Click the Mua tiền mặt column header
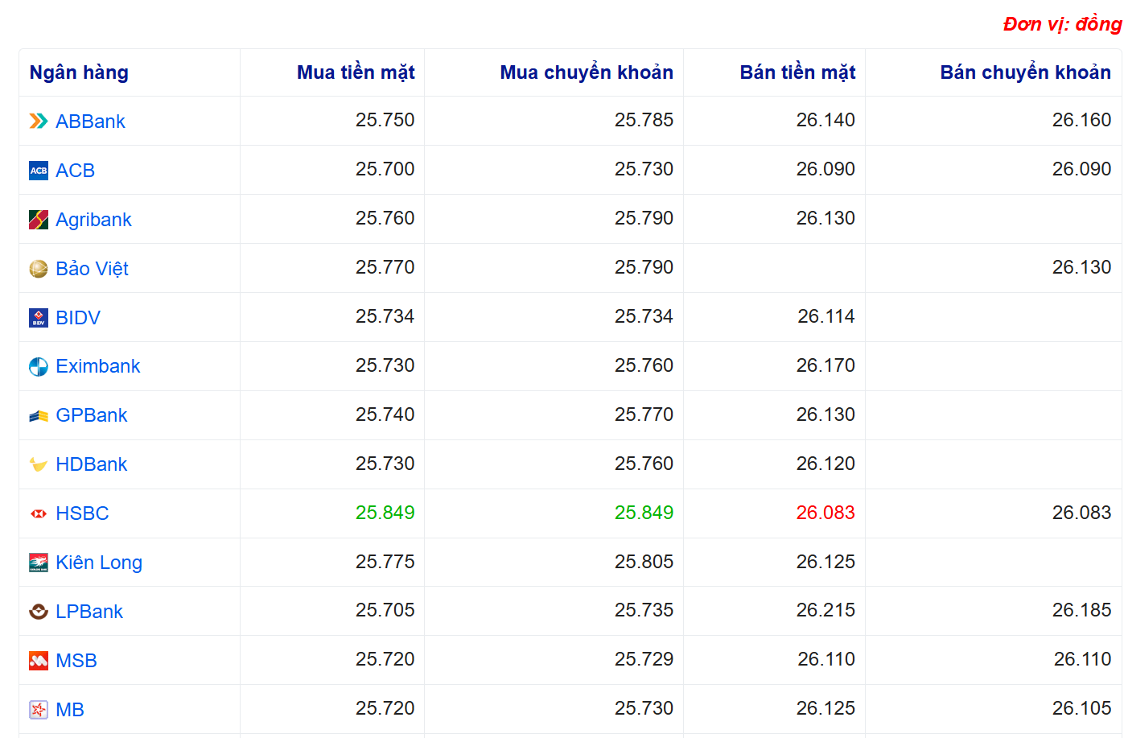 pos(356,72)
